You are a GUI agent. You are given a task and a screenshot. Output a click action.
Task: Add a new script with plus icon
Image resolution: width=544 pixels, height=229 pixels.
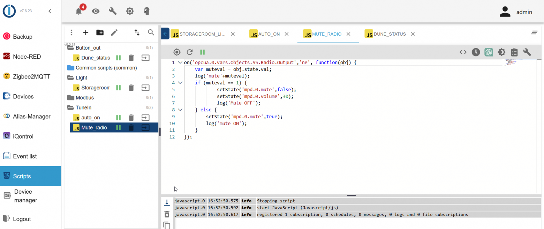[86, 32]
